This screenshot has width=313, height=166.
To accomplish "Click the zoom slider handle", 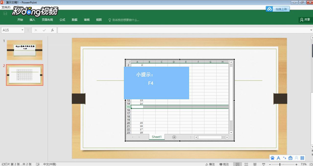I will [x=280, y=164].
